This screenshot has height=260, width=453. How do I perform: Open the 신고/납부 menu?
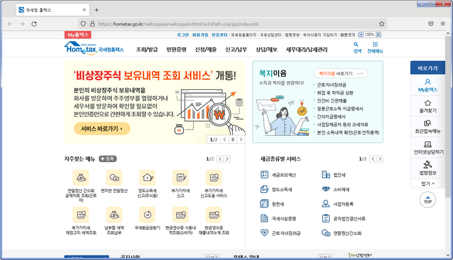pyautogui.click(x=236, y=50)
